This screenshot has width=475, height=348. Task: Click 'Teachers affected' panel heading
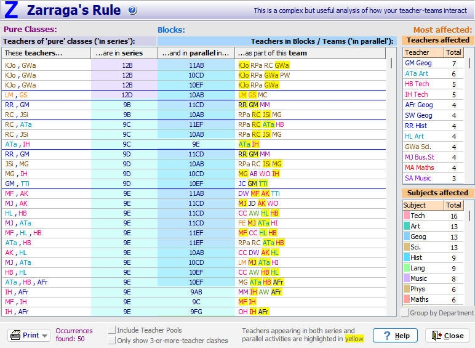coord(437,40)
